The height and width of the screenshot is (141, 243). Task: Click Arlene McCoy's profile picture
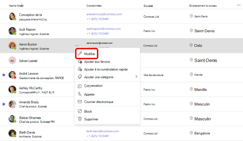[12, 17]
